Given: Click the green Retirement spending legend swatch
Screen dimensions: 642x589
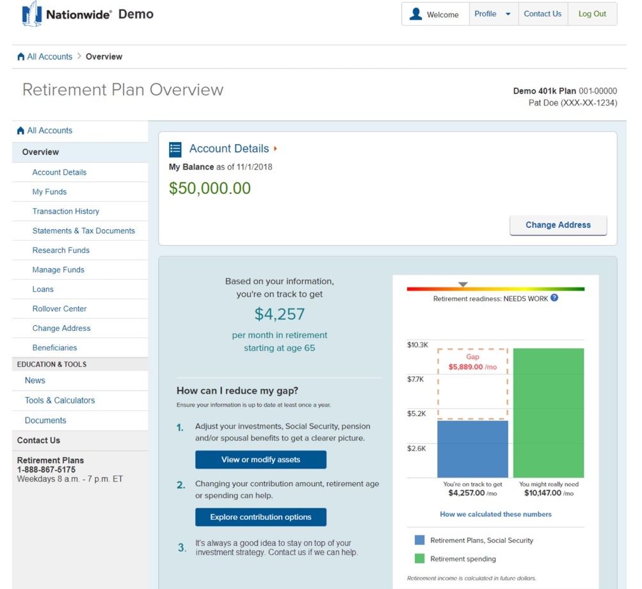Looking at the screenshot, I should coord(420,558).
